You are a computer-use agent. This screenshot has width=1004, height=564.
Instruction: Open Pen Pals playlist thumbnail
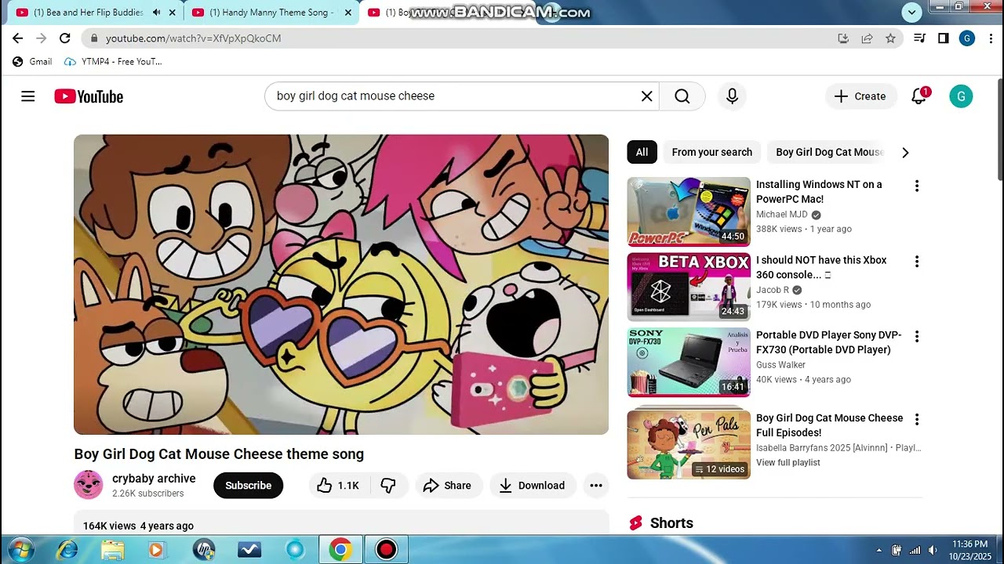tap(689, 444)
